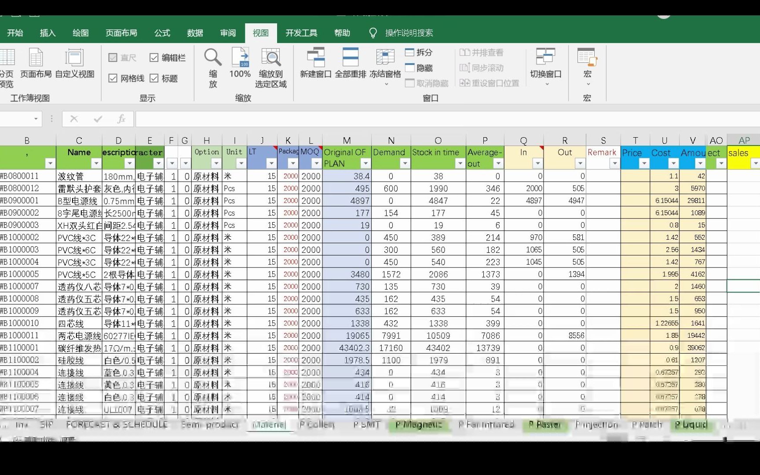Toggle the Headings checkbox (标题)

(x=154, y=78)
